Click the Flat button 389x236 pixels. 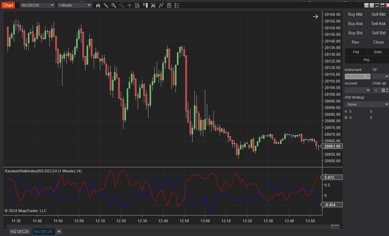[355, 52]
